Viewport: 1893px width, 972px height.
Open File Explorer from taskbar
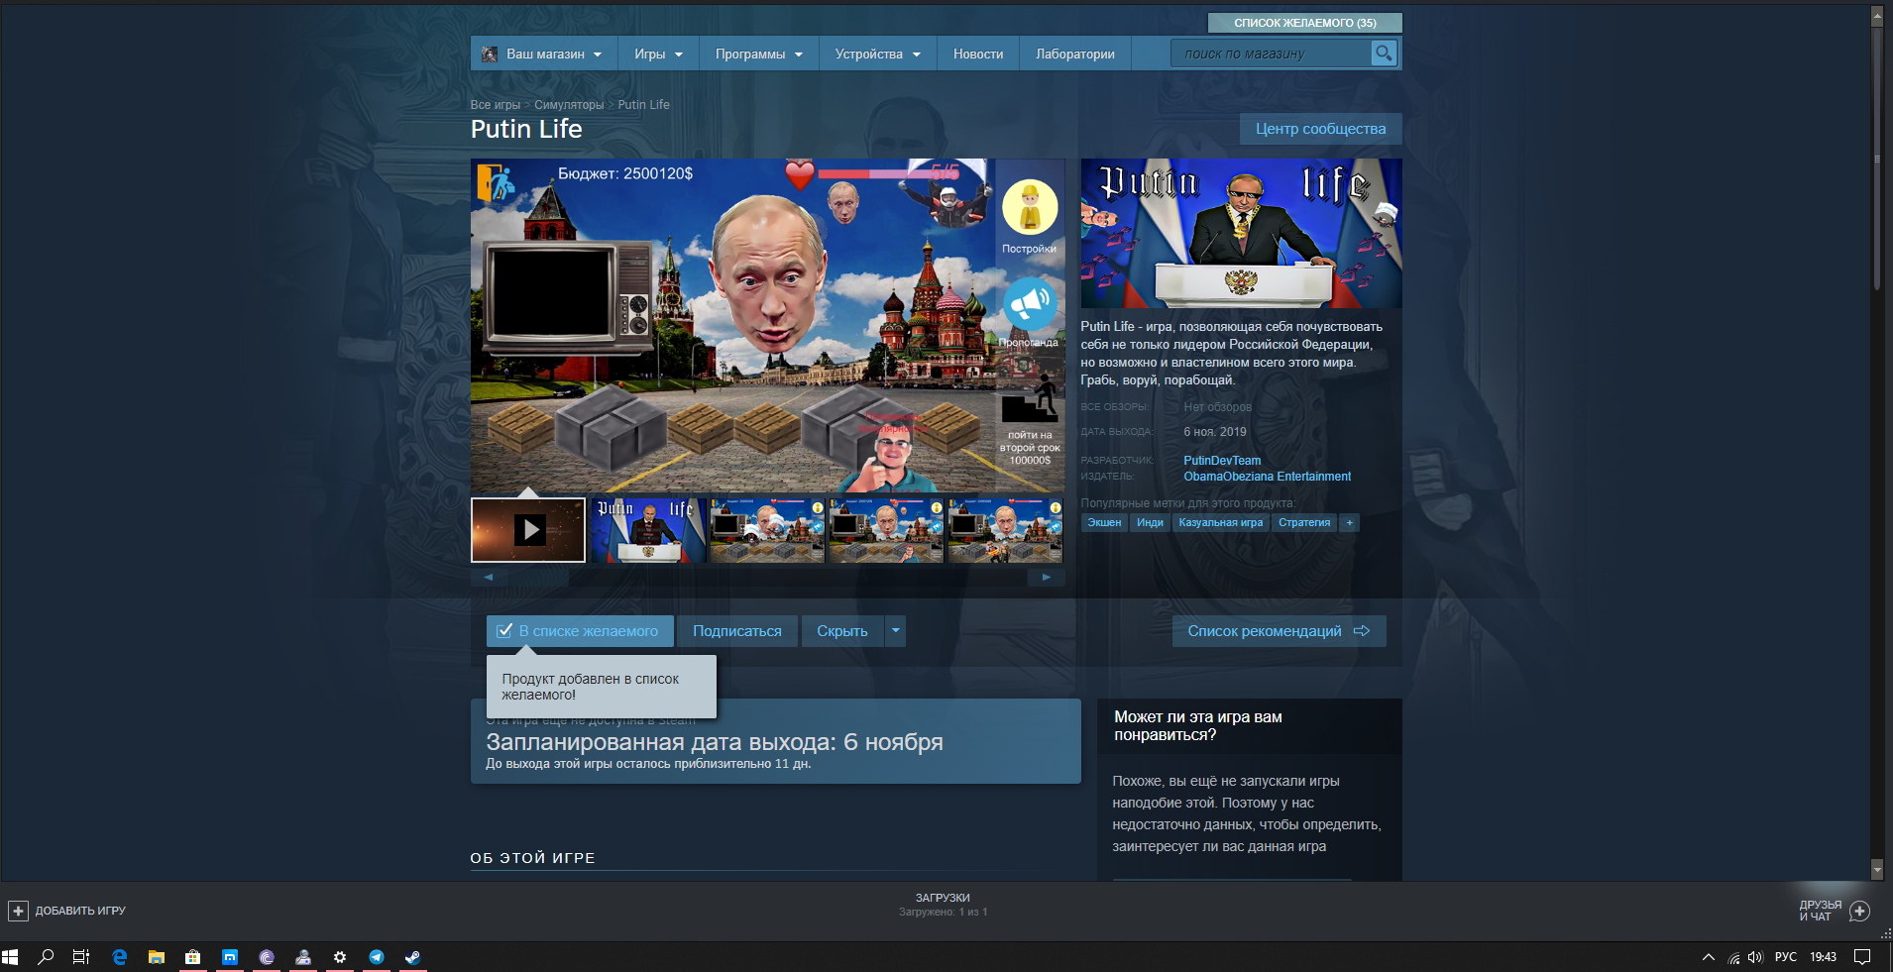click(x=156, y=957)
